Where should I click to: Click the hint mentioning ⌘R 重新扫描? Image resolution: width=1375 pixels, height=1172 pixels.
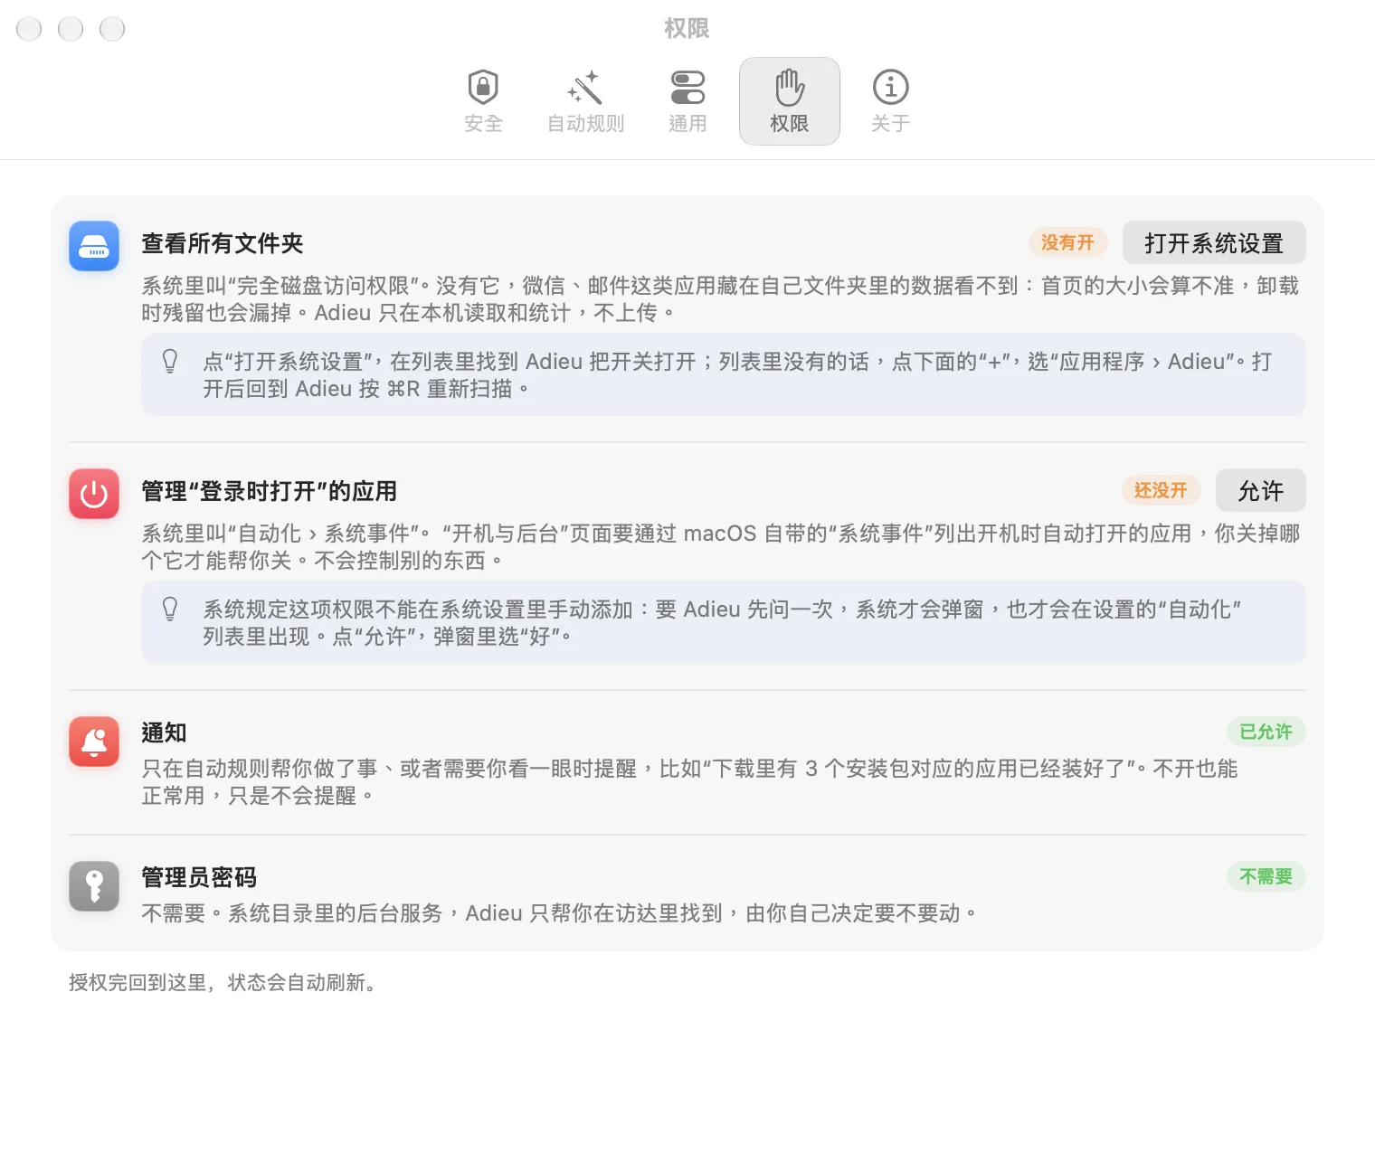(x=724, y=374)
